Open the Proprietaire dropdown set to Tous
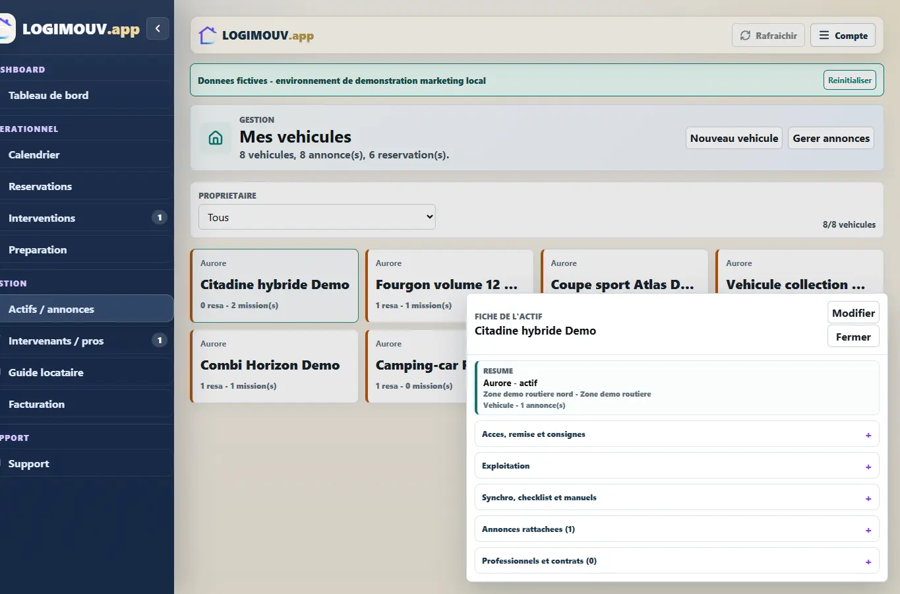The image size is (900, 594). click(x=317, y=217)
